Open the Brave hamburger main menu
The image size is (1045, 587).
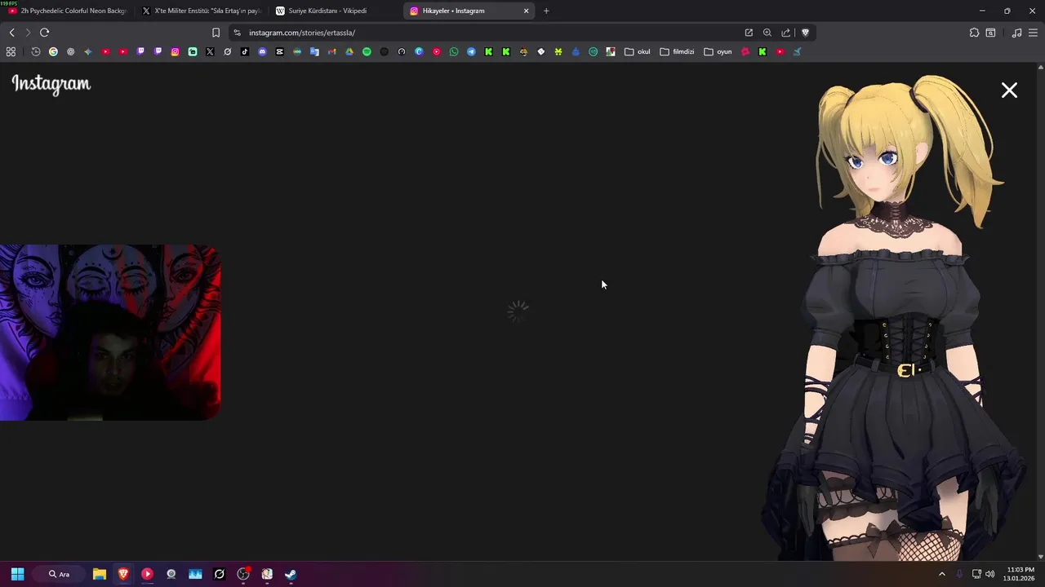click(x=1033, y=33)
